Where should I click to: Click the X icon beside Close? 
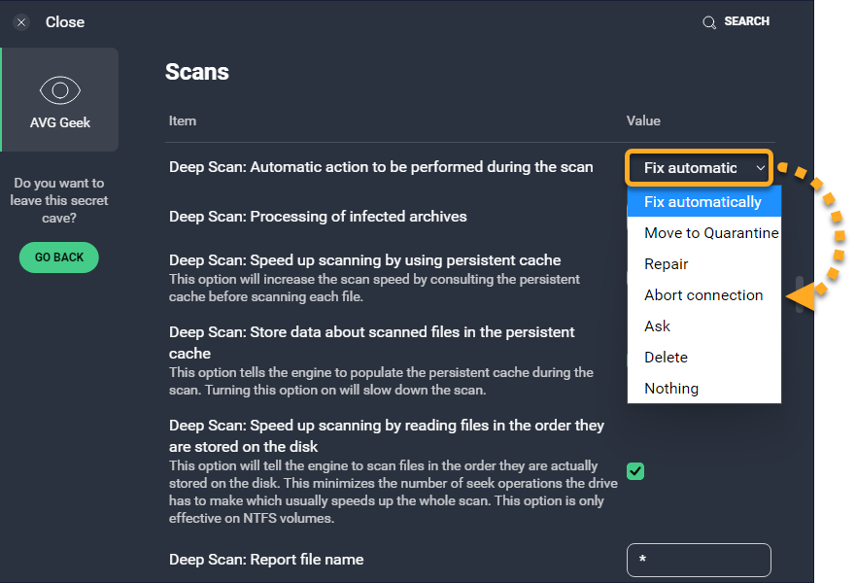[x=21, y=22]
